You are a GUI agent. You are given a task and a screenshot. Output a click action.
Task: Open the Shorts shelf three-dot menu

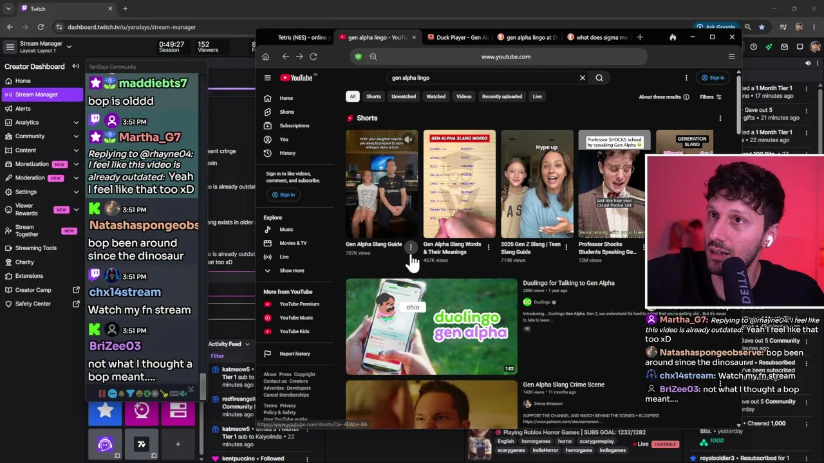click(720, 118)
